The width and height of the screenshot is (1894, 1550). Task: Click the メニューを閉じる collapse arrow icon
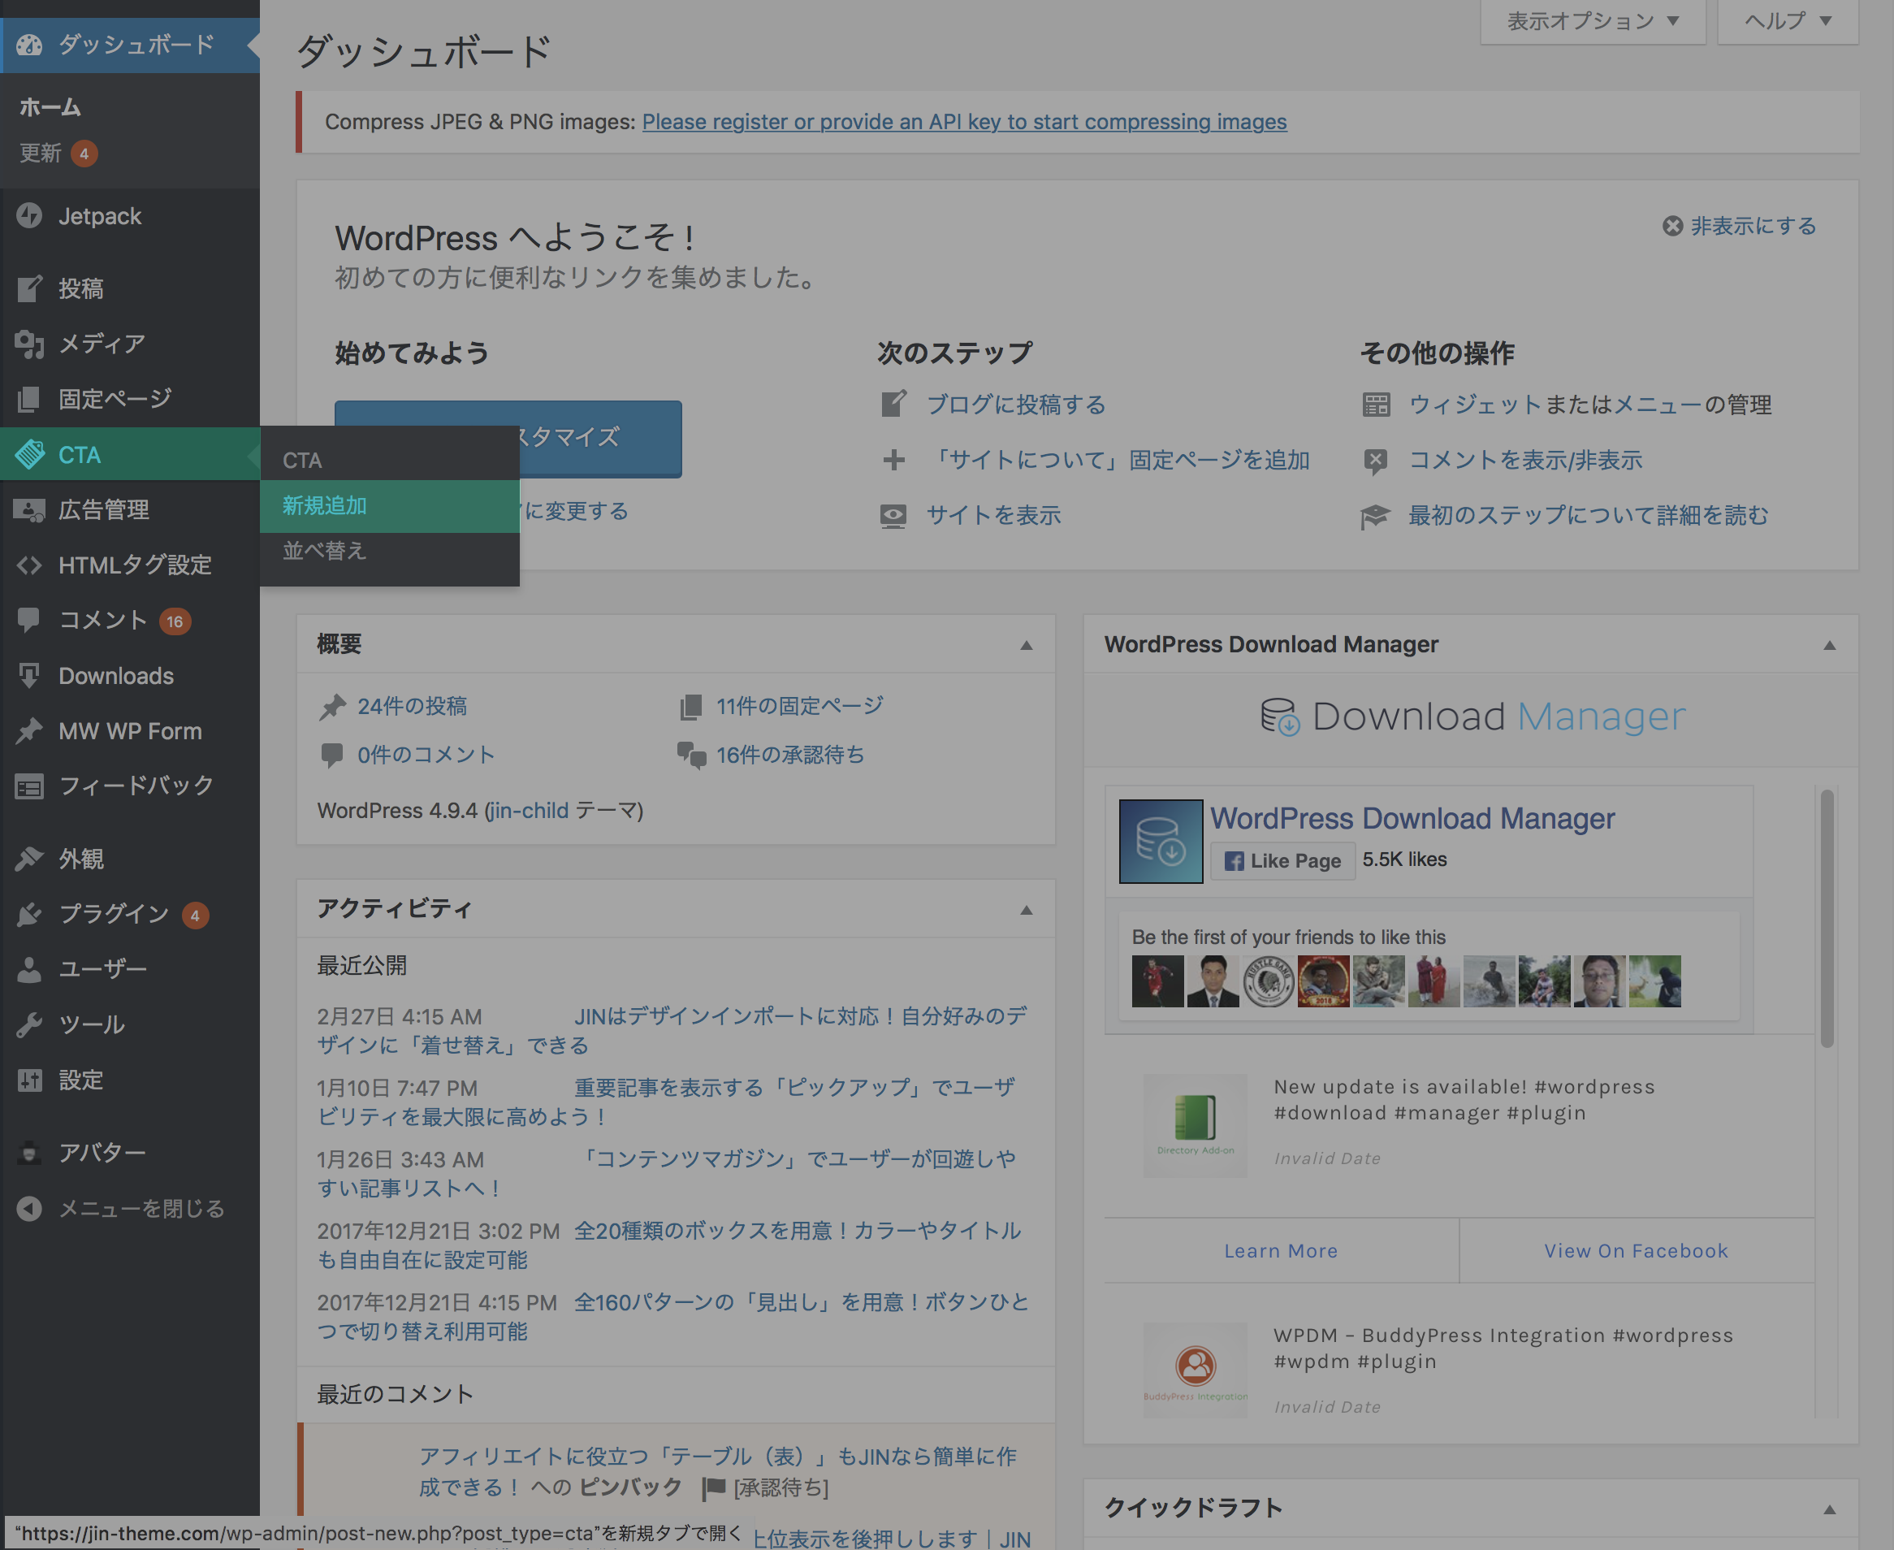(x=29, y=1208)
